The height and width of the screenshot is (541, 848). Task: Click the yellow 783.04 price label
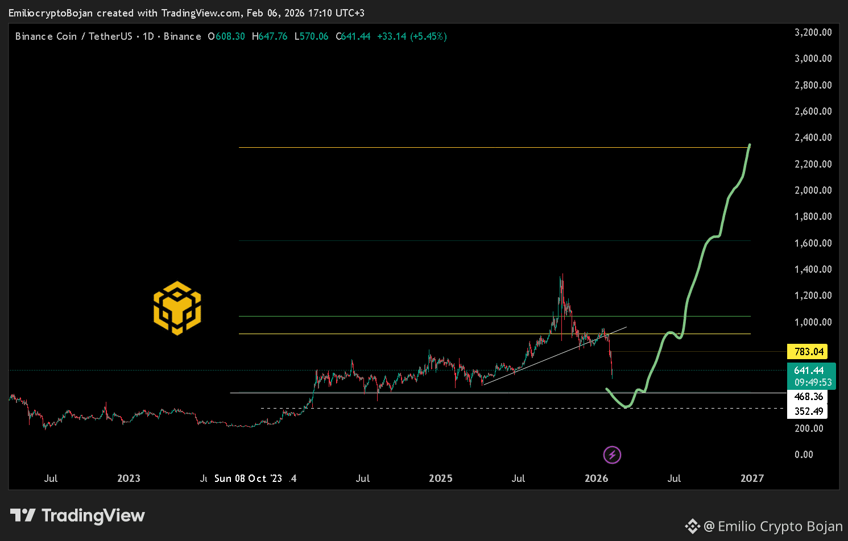[x=807, y=352]
